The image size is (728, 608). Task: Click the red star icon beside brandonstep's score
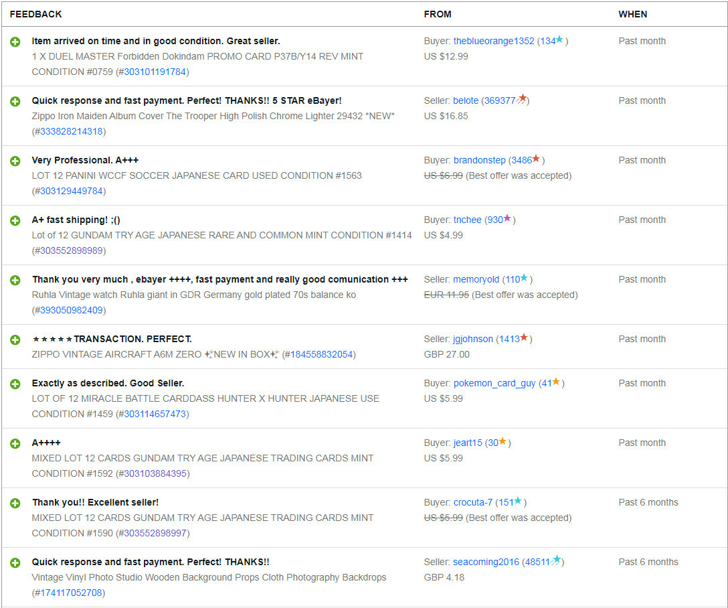536,159
